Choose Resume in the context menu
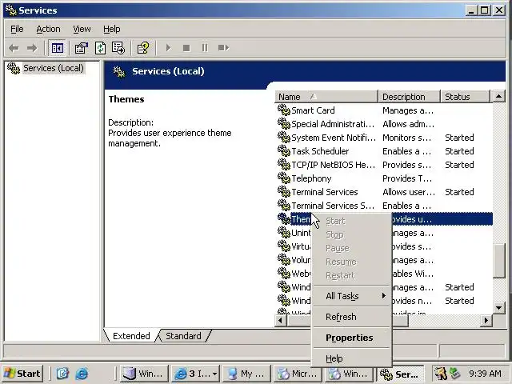512x384 pixels. point(352,262)
